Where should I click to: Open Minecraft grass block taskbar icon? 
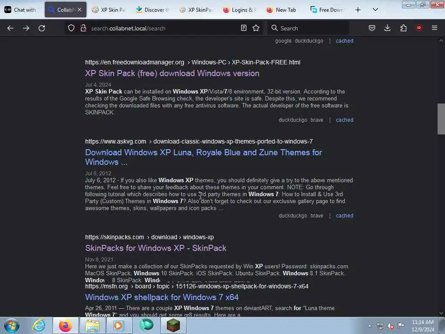pos(173,325)
